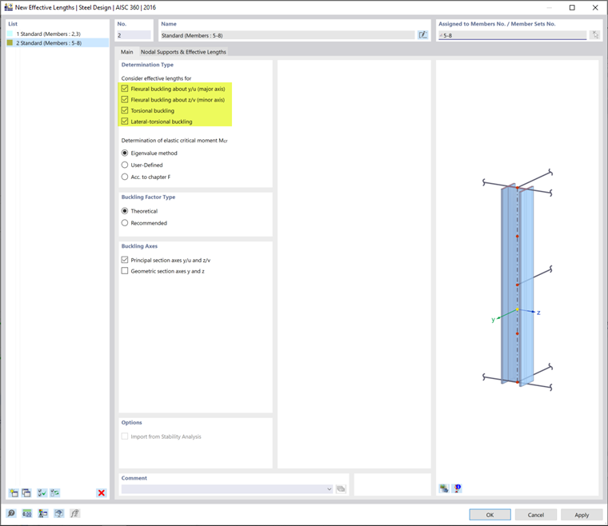Click the invert selection icon below list

(x=54, y=492)
